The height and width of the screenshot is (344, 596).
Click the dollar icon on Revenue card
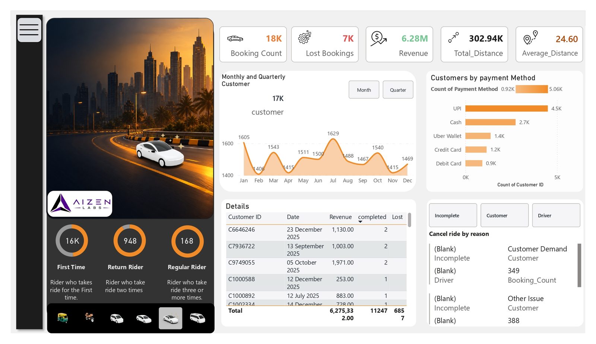(378, 38)
